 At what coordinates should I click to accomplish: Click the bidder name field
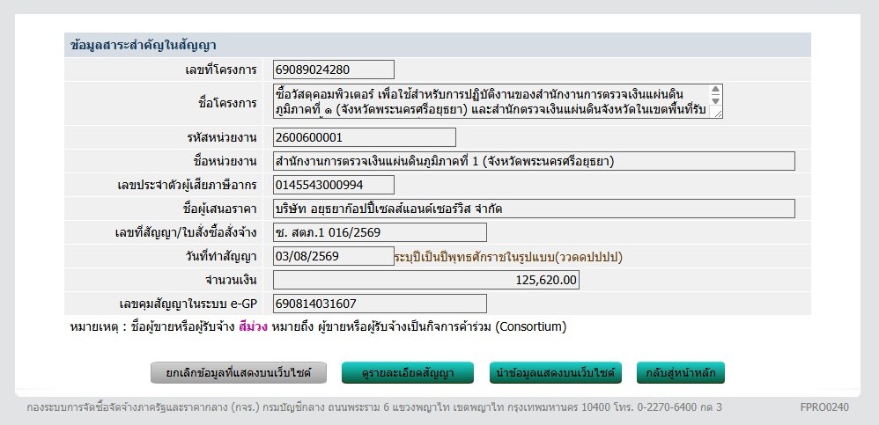coord(534,209)
